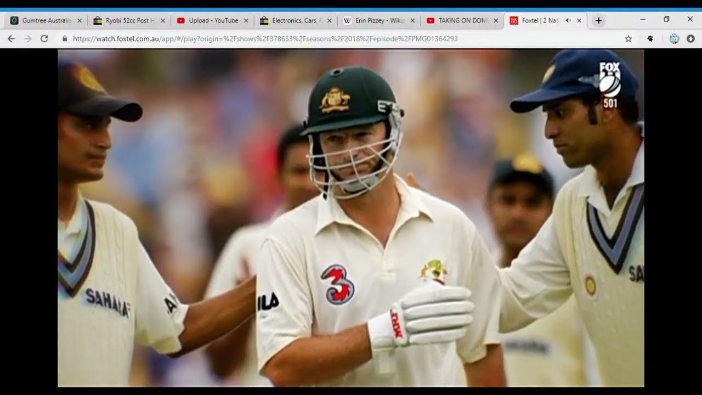This screenshot has height=395, width=702.
Task: View site security padlock info
Action: tap(65, 38)
